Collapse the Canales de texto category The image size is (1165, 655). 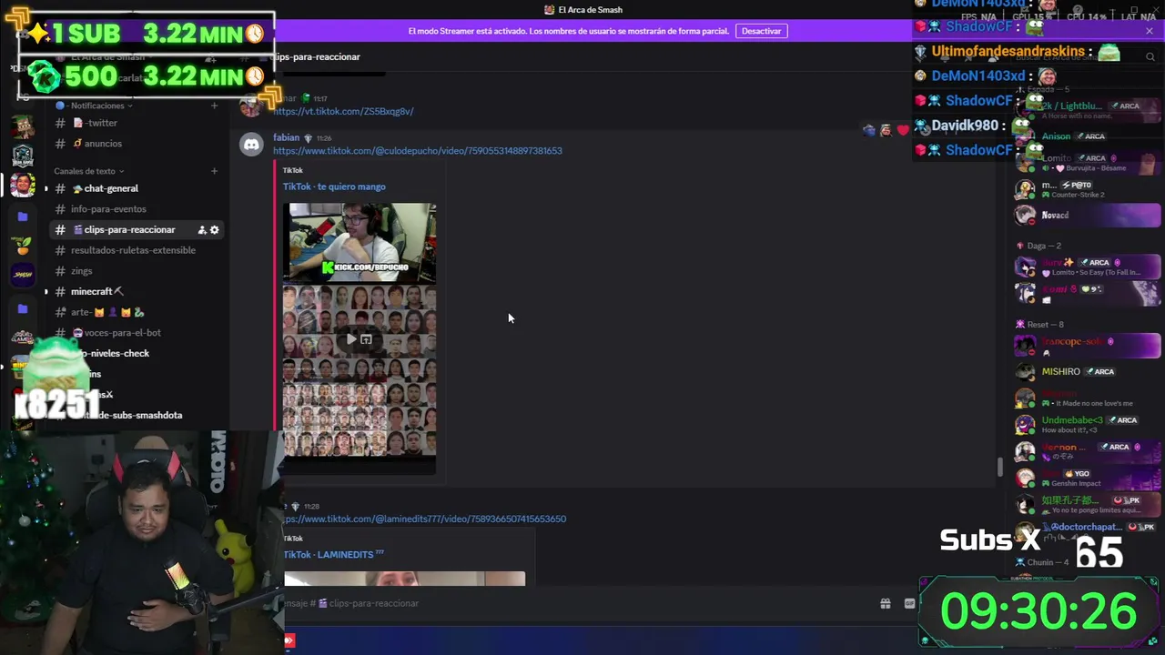(88, 171)
